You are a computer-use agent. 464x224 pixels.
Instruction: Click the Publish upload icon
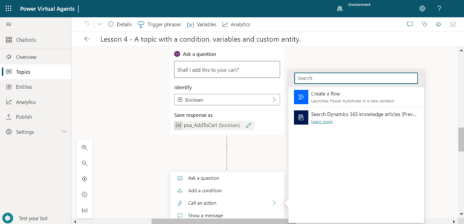[9, 117]
